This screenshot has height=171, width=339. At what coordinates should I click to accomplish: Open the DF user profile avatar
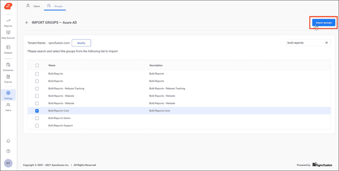8,163
